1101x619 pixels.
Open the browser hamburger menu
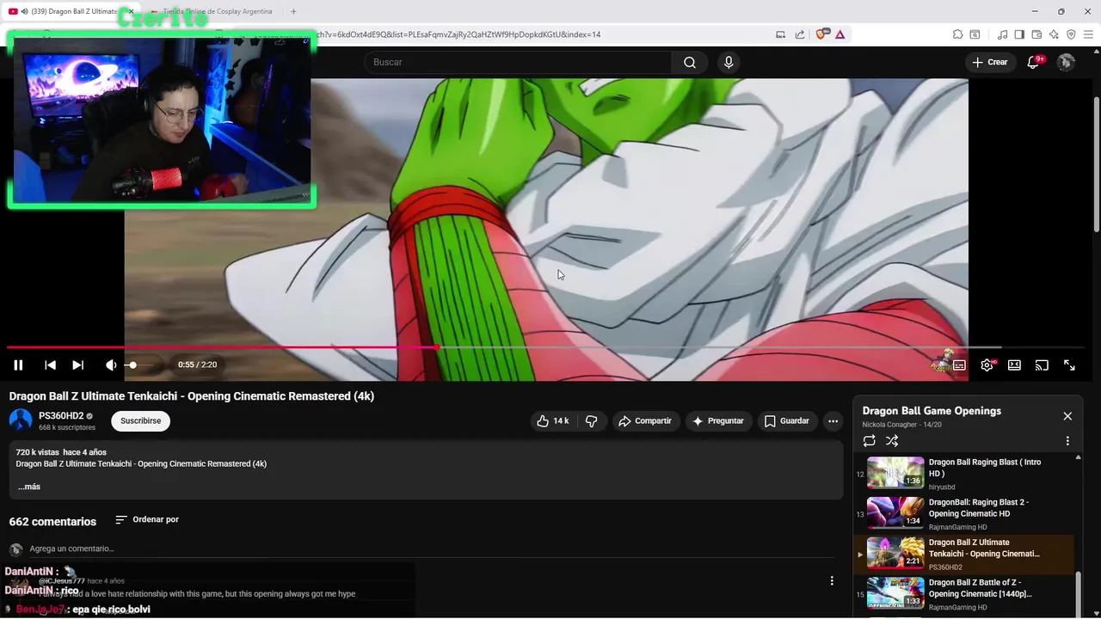[1088, 34]
